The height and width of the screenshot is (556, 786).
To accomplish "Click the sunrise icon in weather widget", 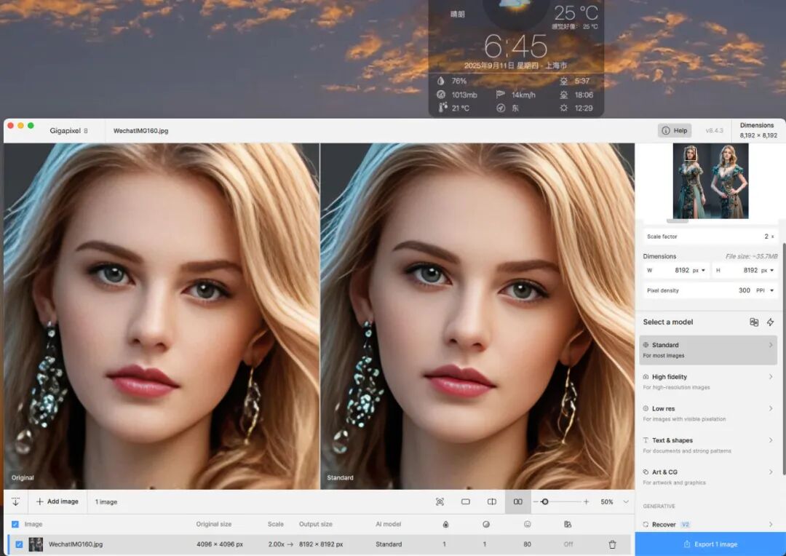I will tap(564, 81).
